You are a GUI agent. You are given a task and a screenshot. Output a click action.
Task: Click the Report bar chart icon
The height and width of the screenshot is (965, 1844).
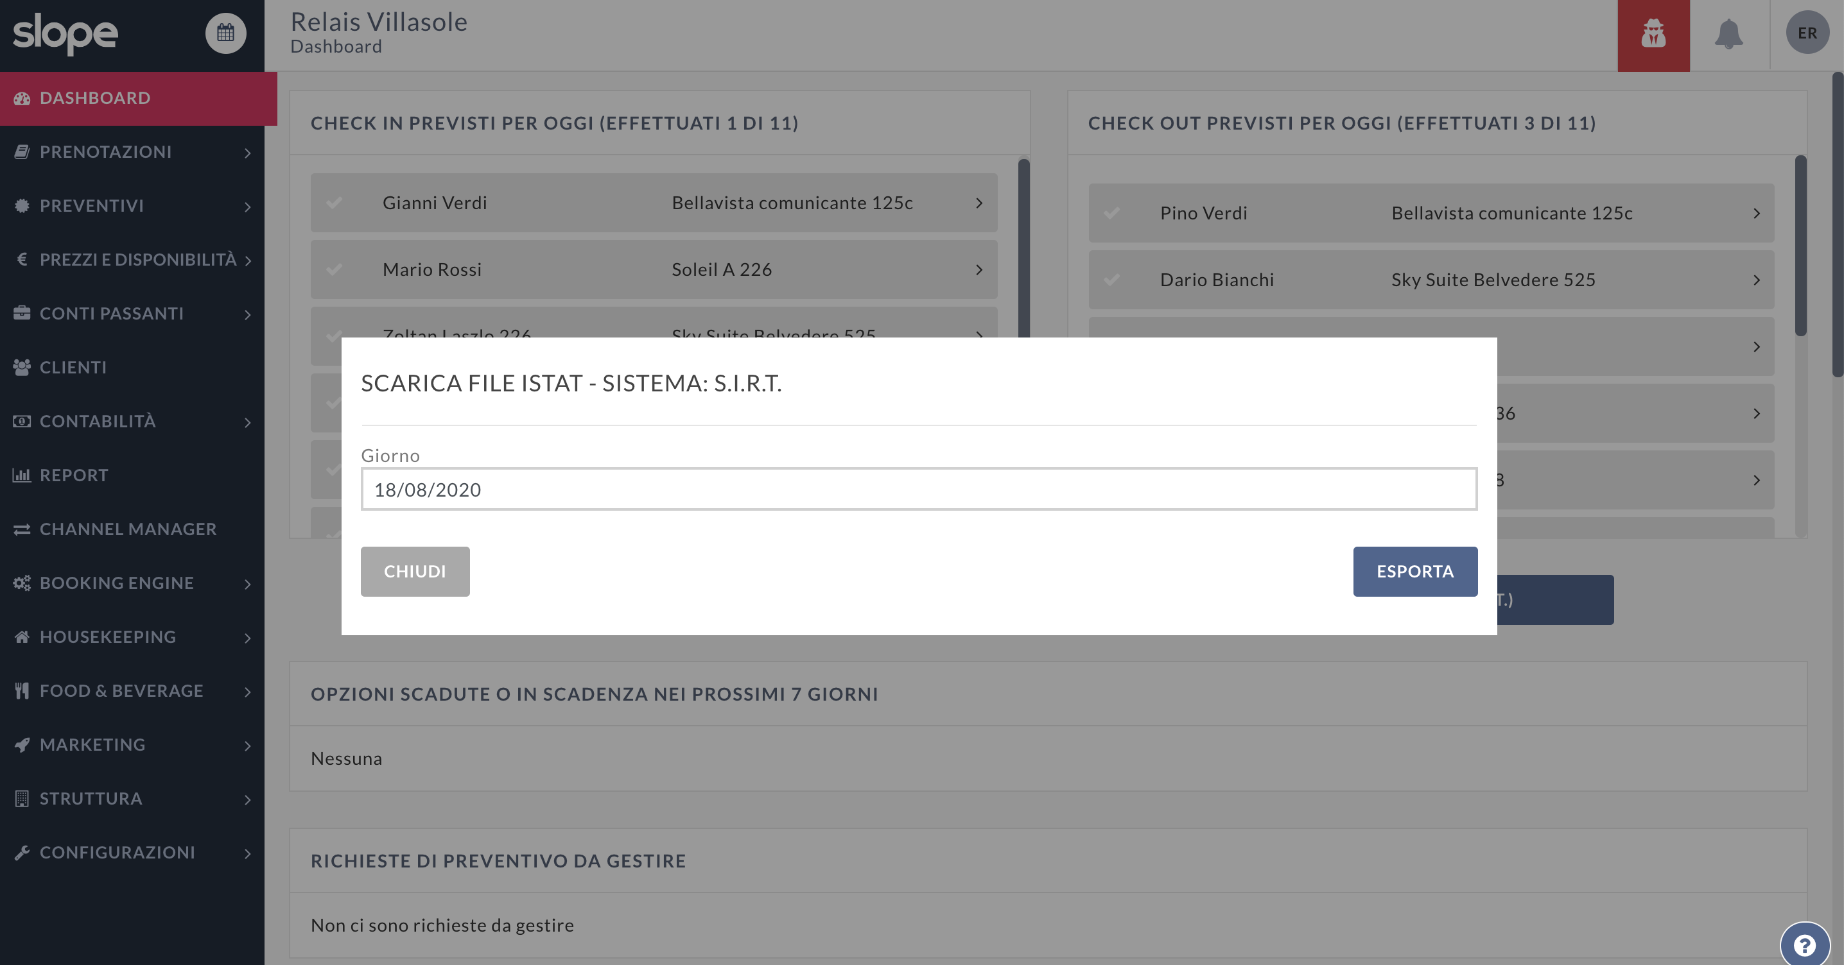21,475
